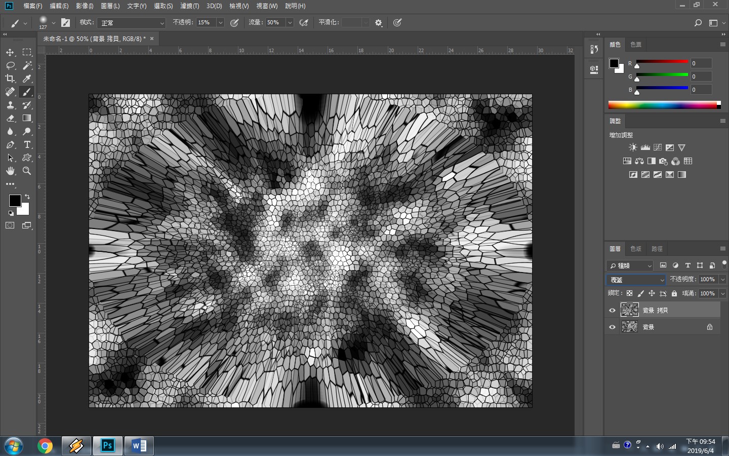
Task: Select the Hand tool
Action: tap(10, 171)
